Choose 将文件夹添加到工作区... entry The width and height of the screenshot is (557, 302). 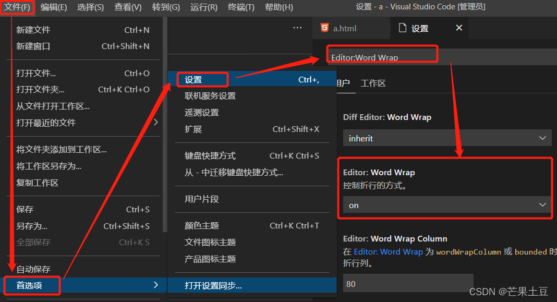coord(83,150)
